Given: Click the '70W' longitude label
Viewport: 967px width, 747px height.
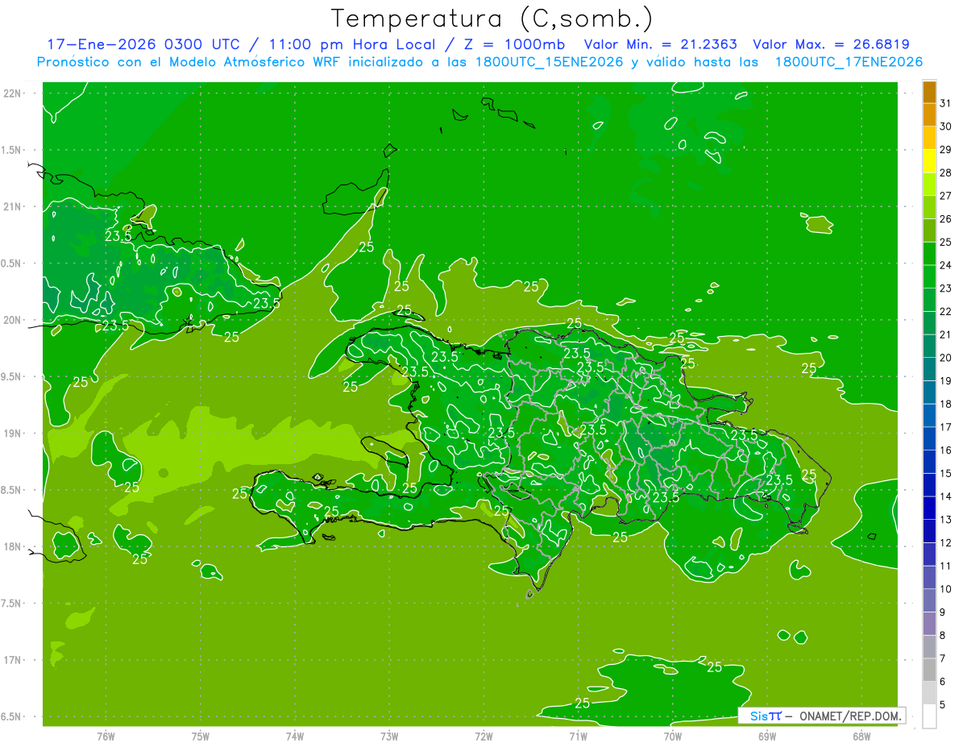Looking at the screenshot, I should pos(673,736).
